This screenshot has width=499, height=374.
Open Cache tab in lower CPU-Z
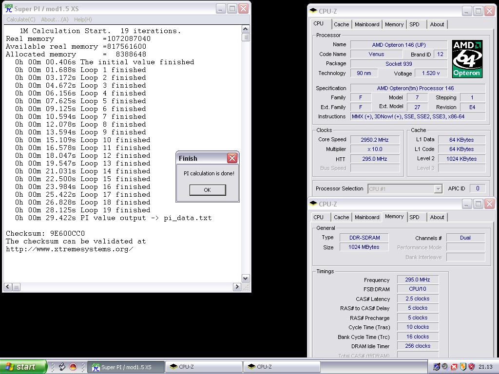click(x=342, y=217)
